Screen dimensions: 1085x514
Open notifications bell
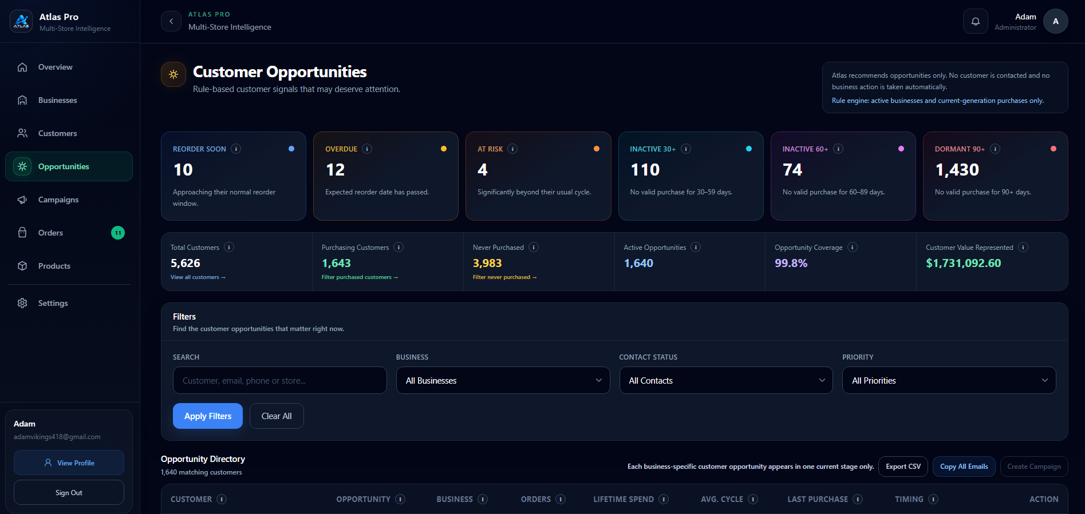coord(976,21)
